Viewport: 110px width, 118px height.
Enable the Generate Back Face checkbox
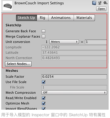[43, 31]
